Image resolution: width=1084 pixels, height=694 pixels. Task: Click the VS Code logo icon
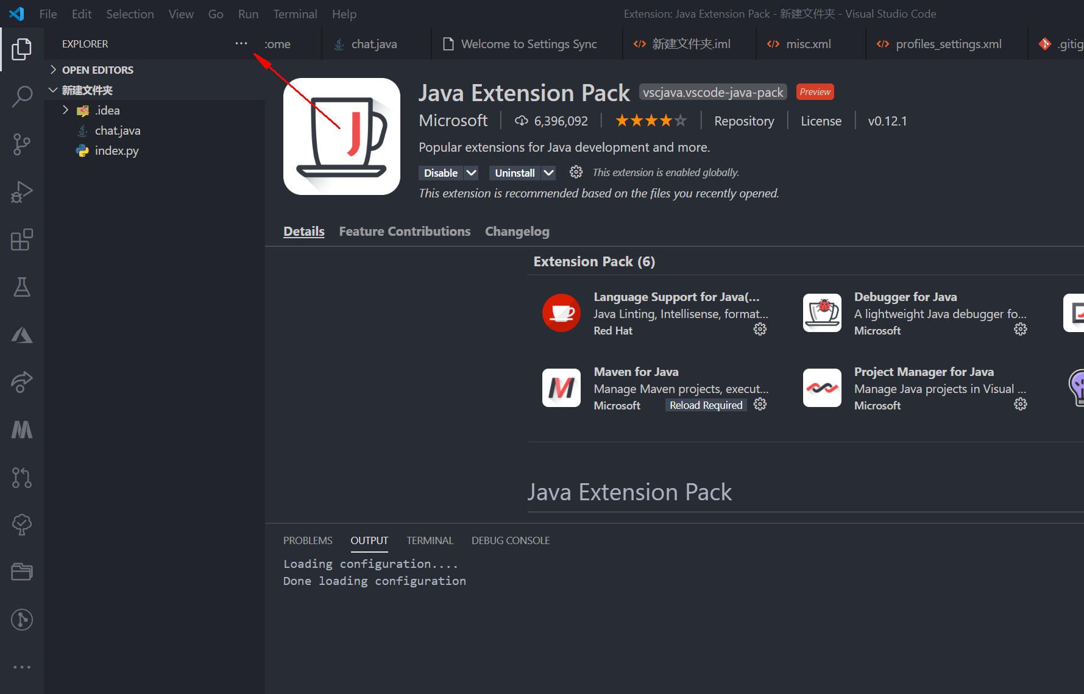[x=16, y=13]
